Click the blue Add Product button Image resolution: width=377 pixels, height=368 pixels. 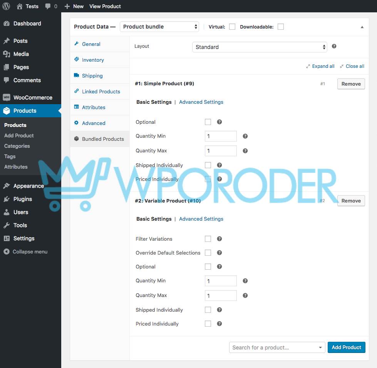pos(347,347)
